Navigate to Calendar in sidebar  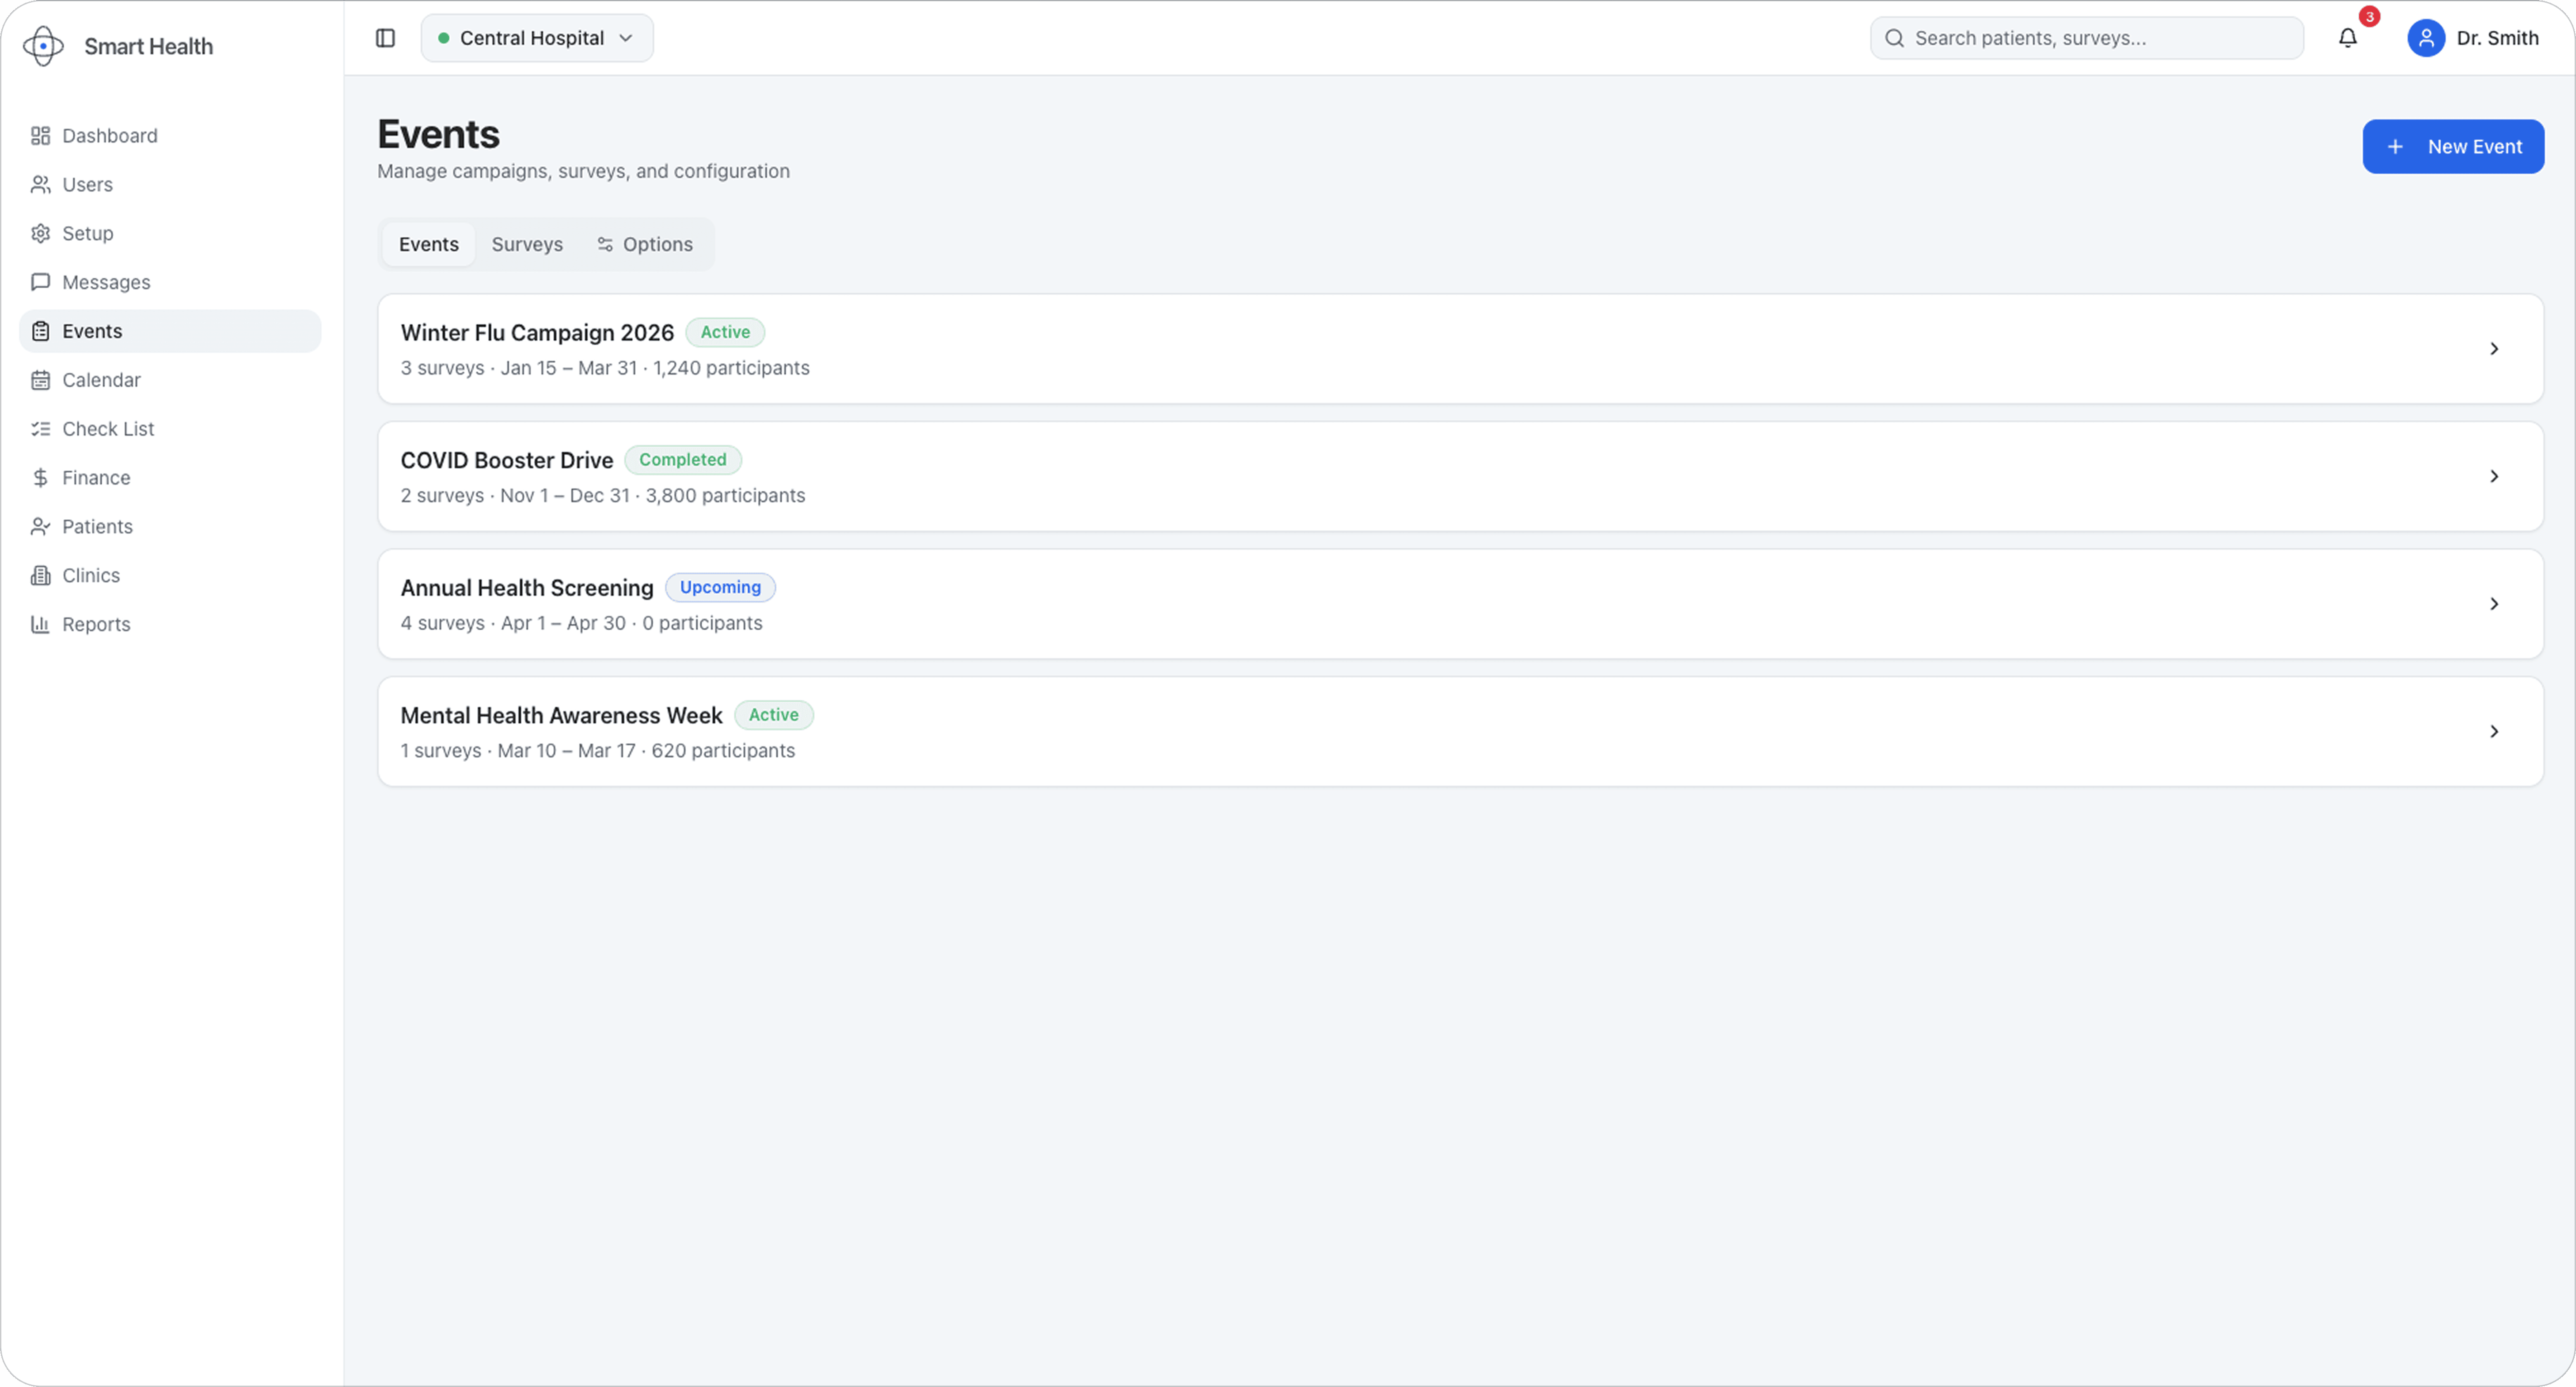[x=101, y=380]
